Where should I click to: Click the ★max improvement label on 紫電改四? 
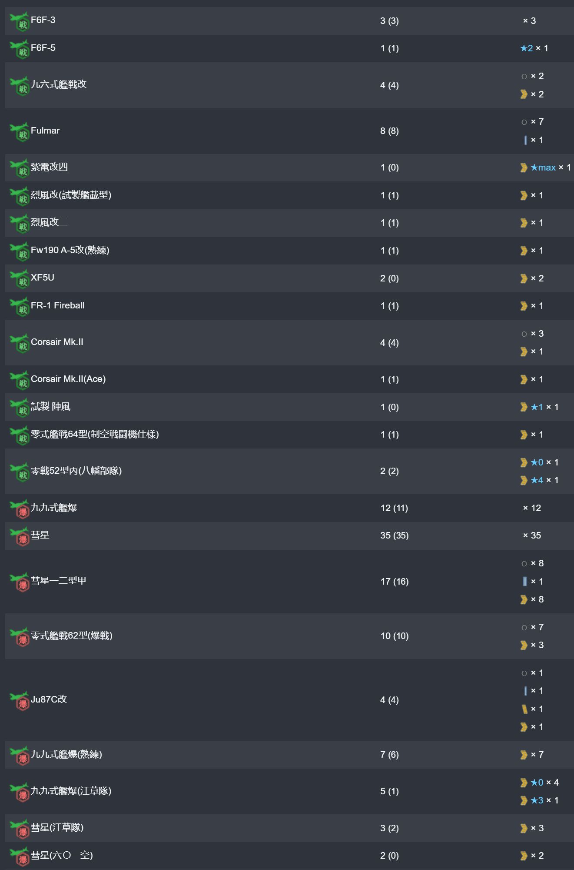point(543,167)
